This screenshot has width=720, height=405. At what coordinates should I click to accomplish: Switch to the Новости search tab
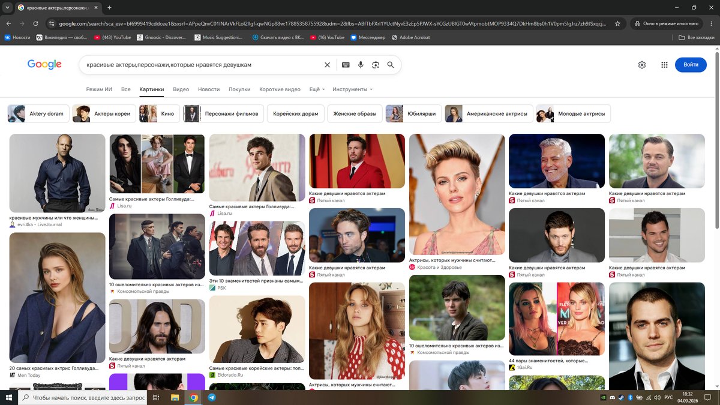point(209,89)
